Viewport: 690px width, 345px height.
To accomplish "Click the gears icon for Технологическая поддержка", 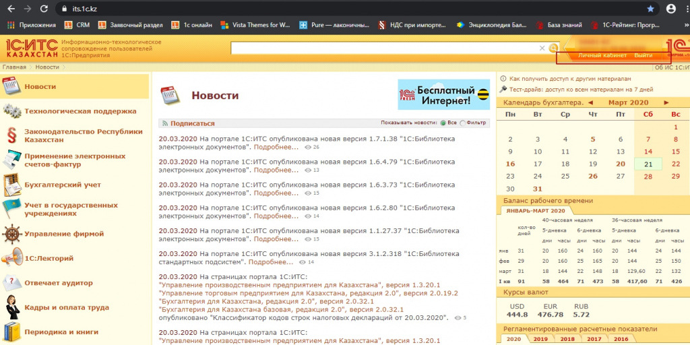I will click(11, 111).
